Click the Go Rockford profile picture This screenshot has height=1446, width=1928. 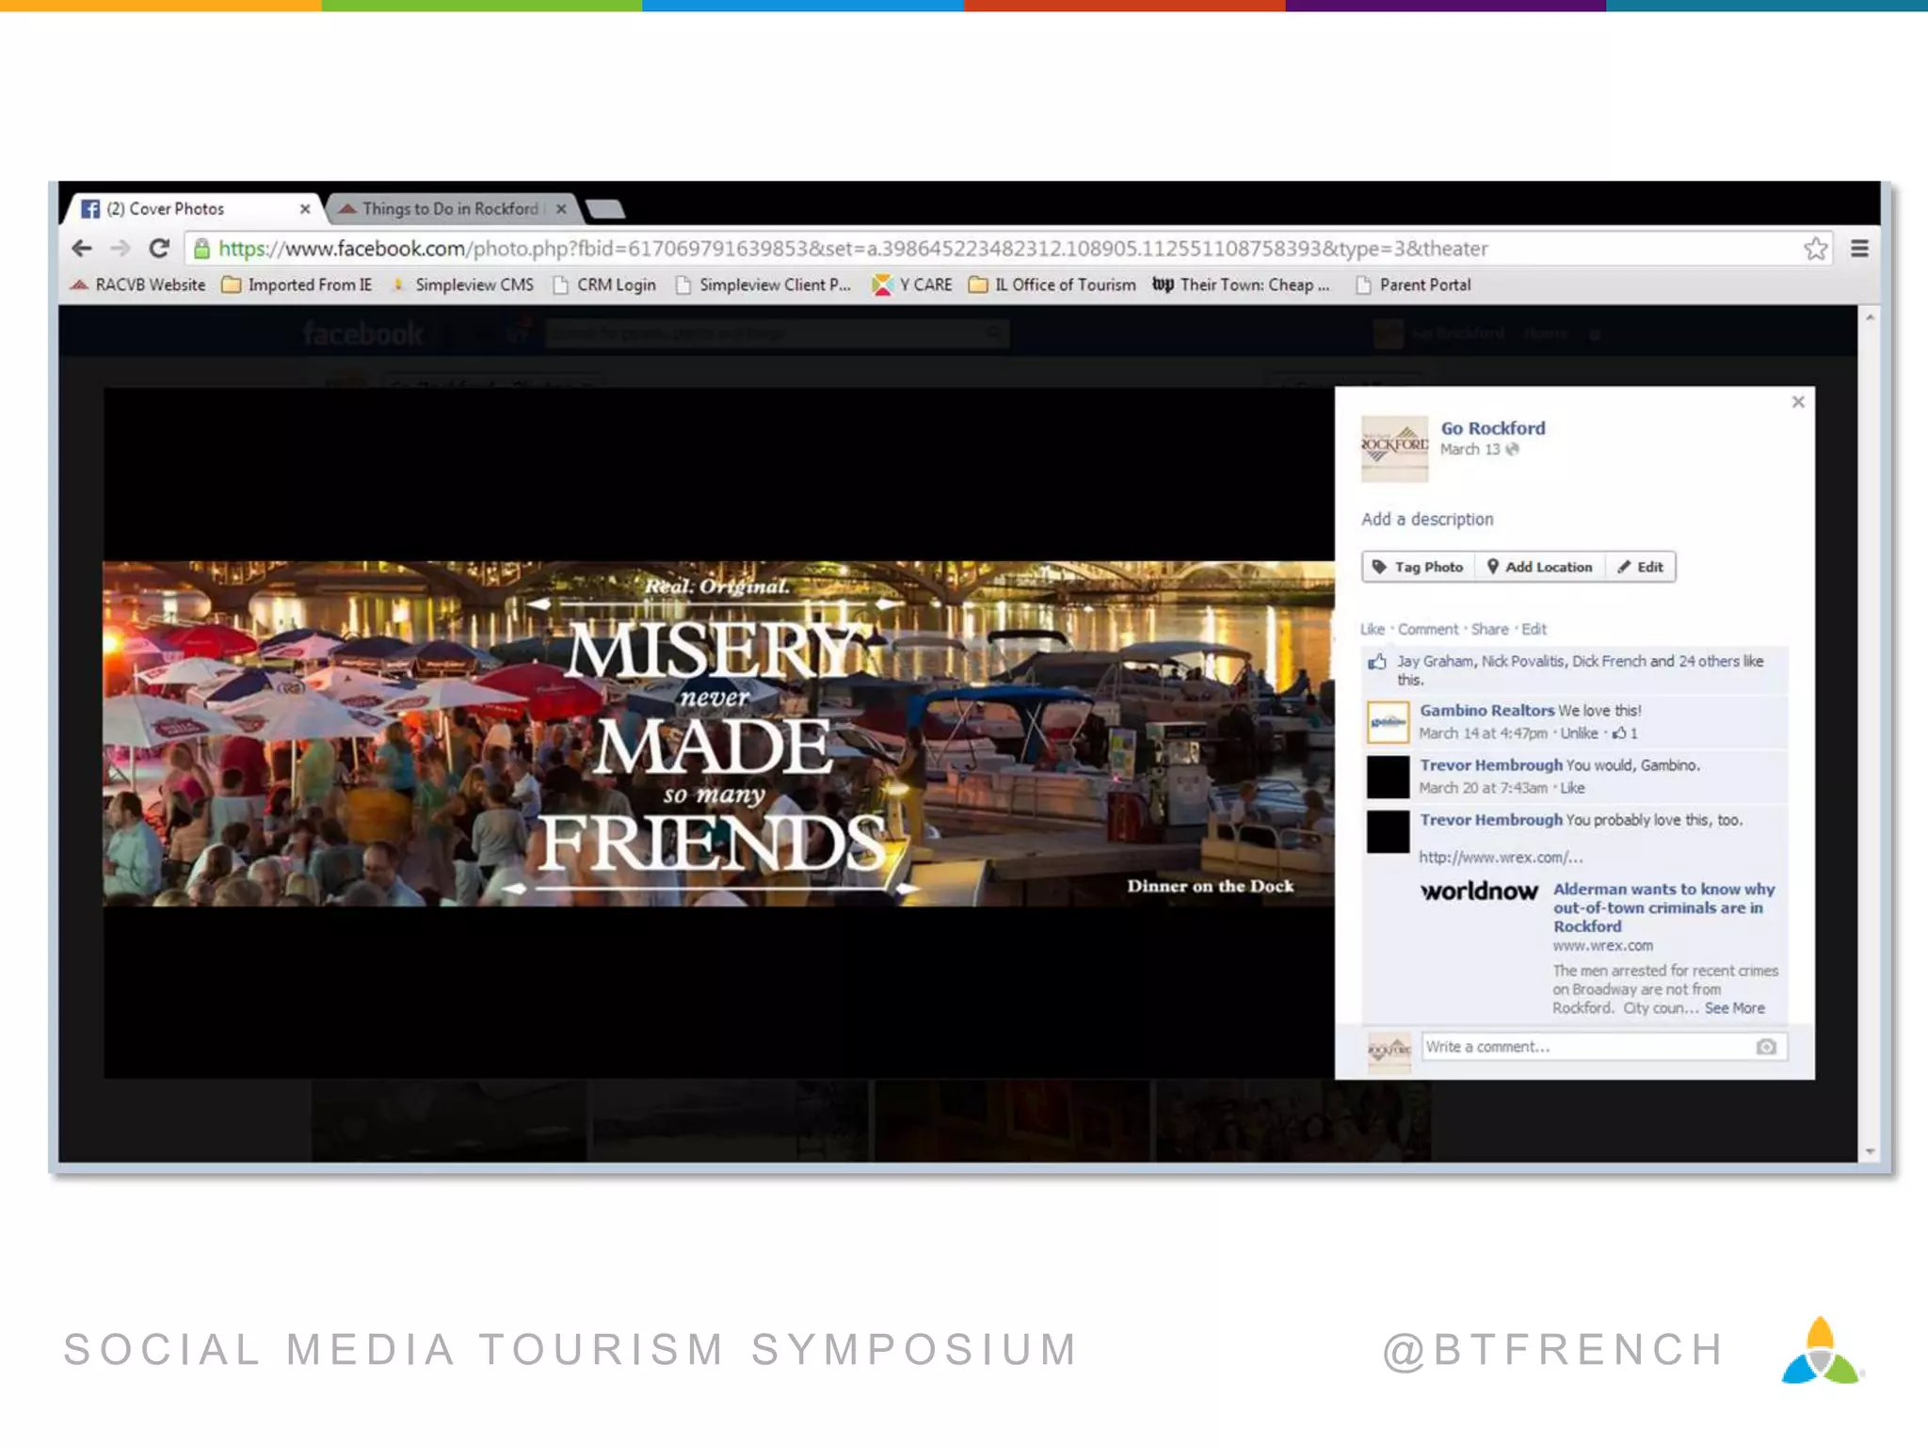point(1394,449)
